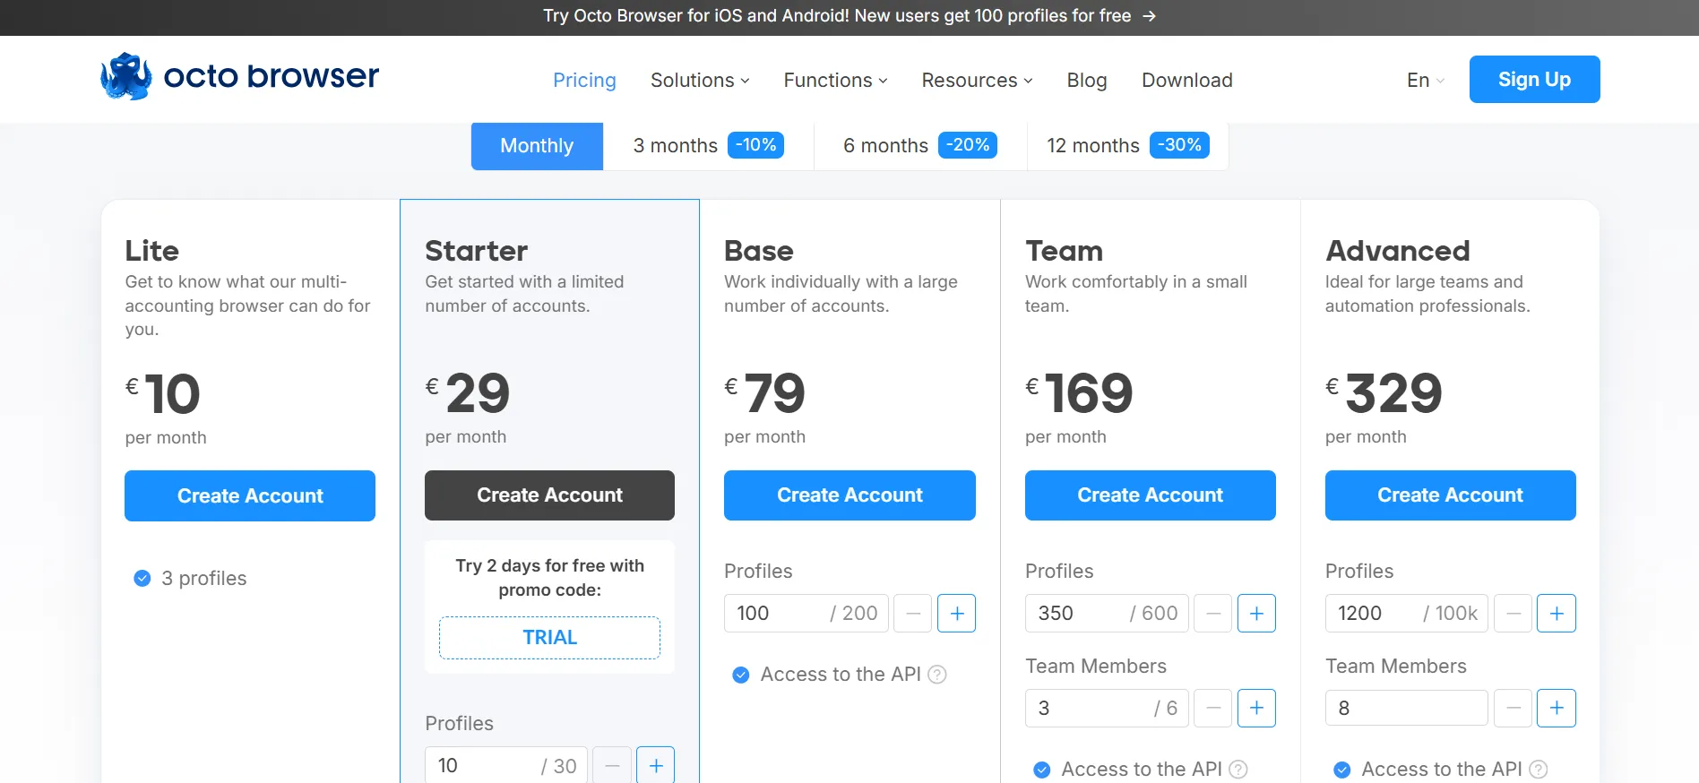
Task: Click the Advanced plan profiles input field
Action: pos(1407,614)
